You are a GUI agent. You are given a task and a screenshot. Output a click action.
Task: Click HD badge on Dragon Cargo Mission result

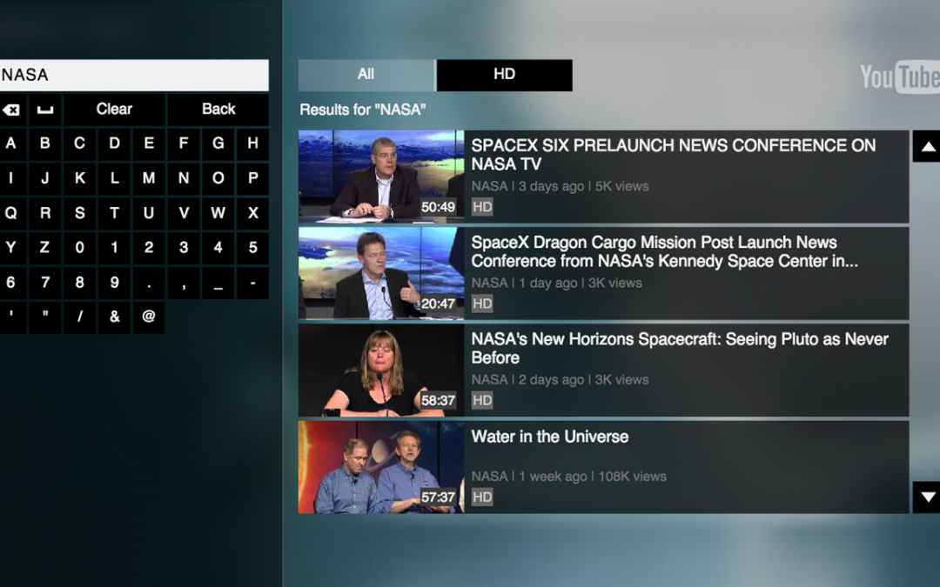click(482, 304)
